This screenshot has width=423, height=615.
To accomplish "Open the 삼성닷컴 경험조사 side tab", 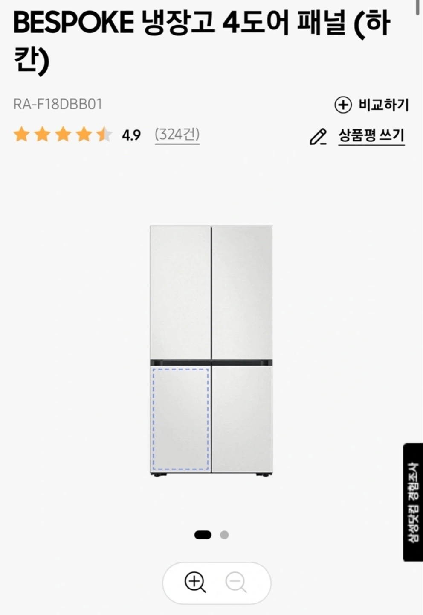I will click(412, 502).
